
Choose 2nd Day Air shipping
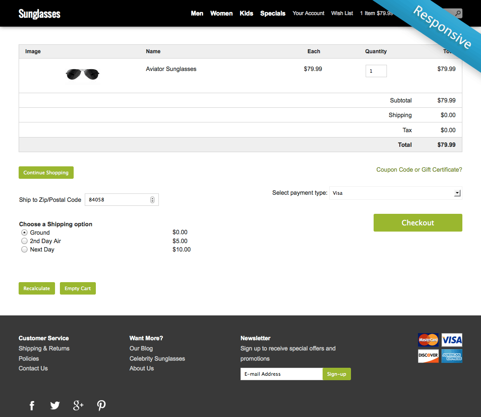click(24, 241)
